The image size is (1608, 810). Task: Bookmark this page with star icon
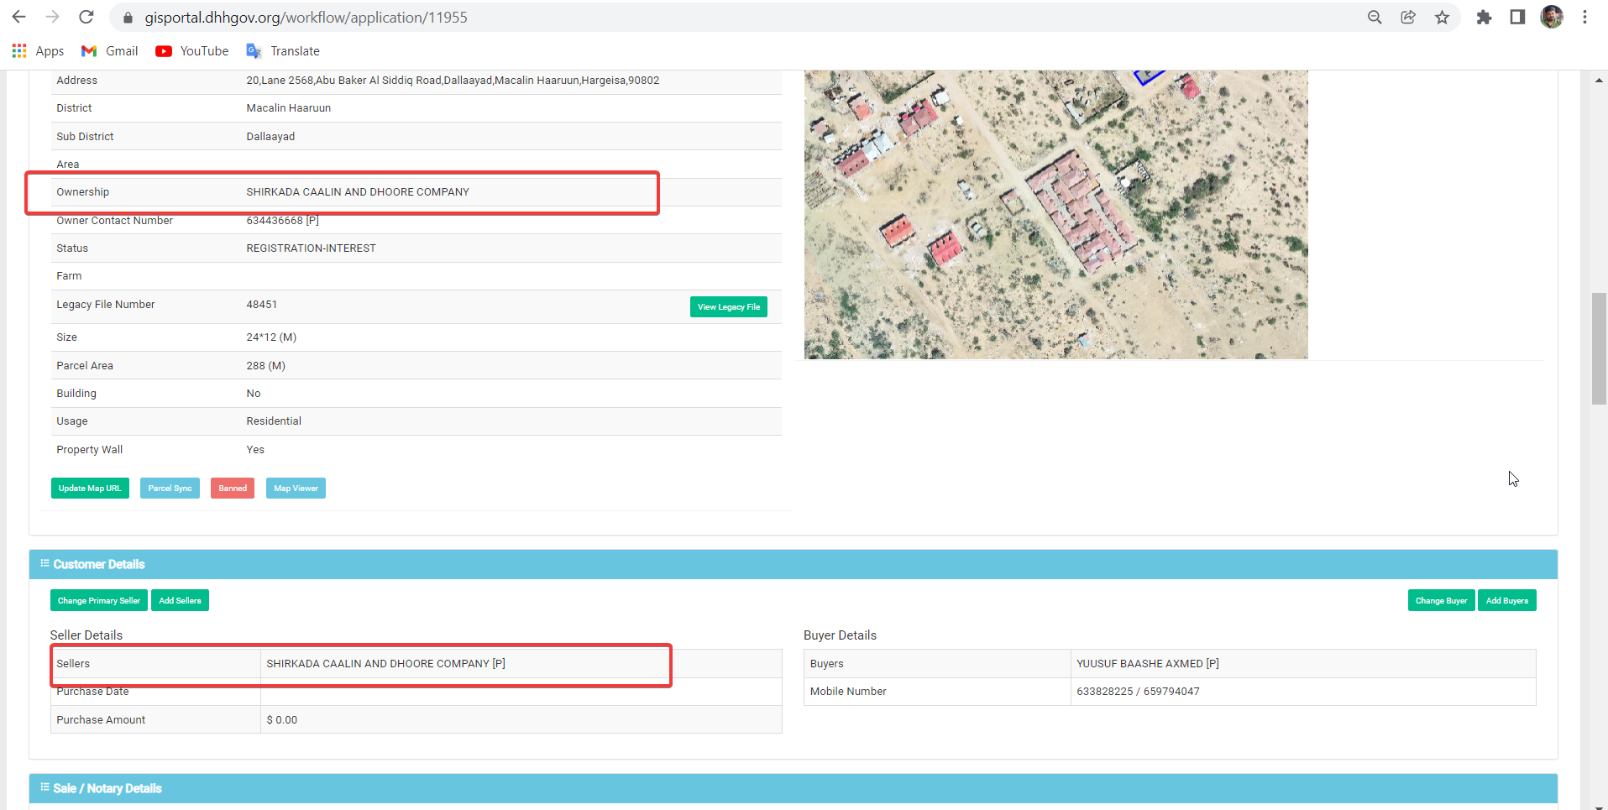[x=1442, y=17]
